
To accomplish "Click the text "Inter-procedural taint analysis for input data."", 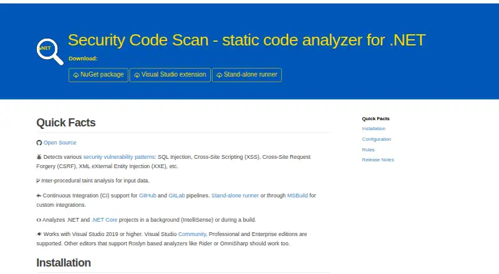I will (x=95, y=181).
